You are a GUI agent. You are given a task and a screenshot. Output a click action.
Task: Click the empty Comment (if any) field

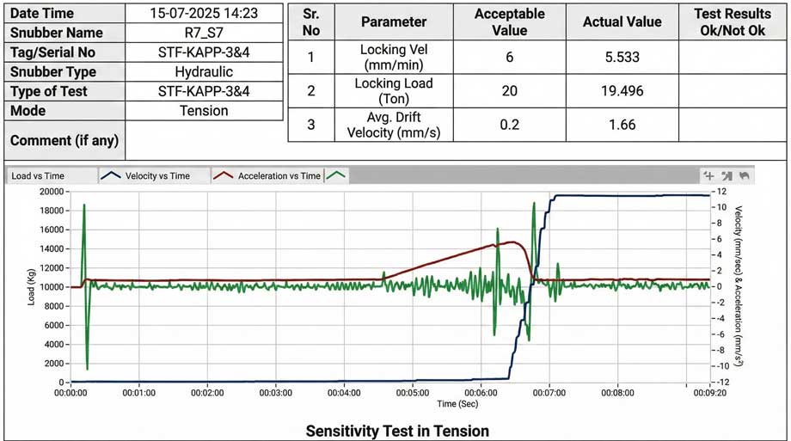click(x=204, y=140)
